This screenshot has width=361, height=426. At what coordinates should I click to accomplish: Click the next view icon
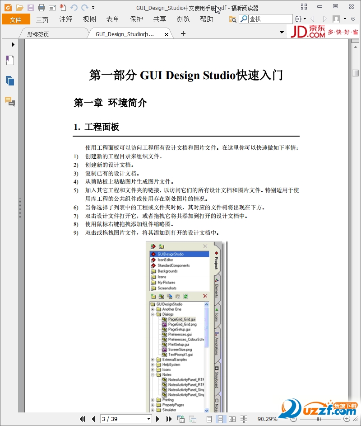coord(192,419)
